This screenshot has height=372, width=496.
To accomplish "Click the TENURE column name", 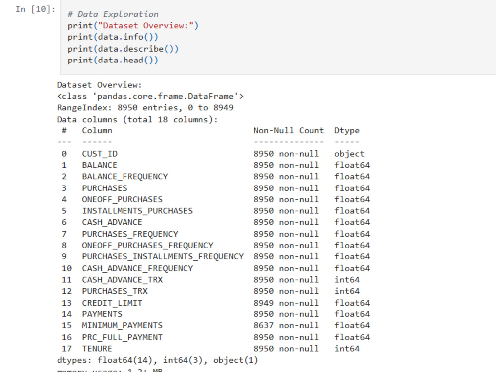I will coord(97,349).
